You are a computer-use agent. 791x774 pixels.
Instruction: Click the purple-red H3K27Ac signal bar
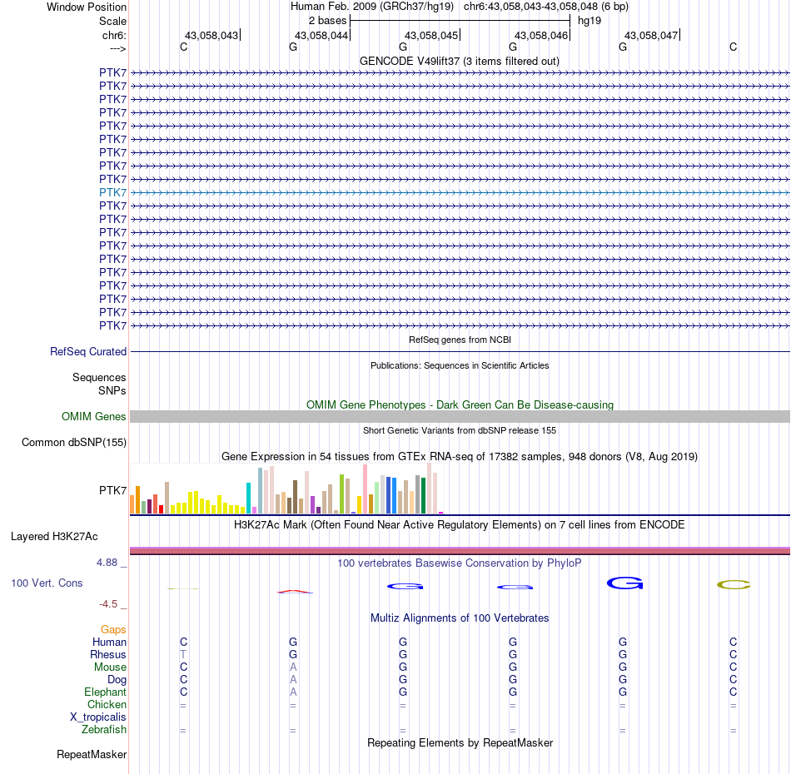pyautogui.click(x=460, y=551)
